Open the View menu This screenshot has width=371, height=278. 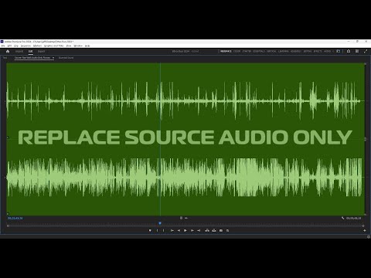coord(69,46)
